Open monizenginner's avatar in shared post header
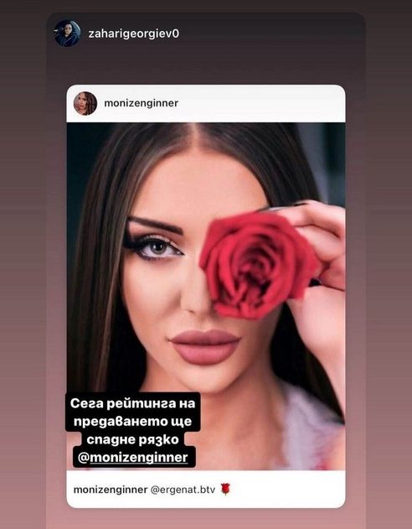Viewport: 412px width, 529px height. pyautogui.click(x=85, y=103)
